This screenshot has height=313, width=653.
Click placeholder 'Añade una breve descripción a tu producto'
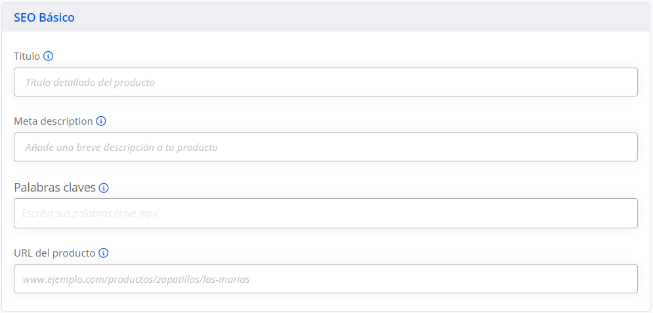point(121,148)
